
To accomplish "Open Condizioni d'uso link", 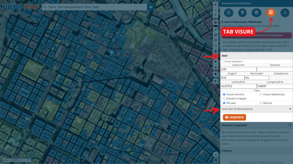I will (x=248, y=163).
